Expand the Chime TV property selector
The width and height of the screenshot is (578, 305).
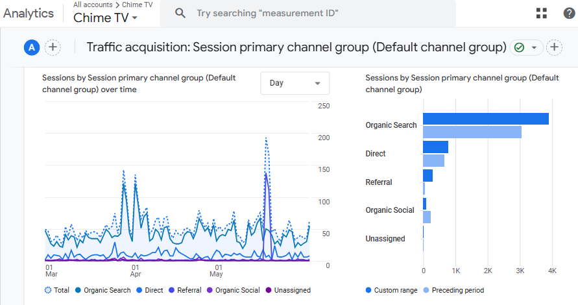pos(106,18)
